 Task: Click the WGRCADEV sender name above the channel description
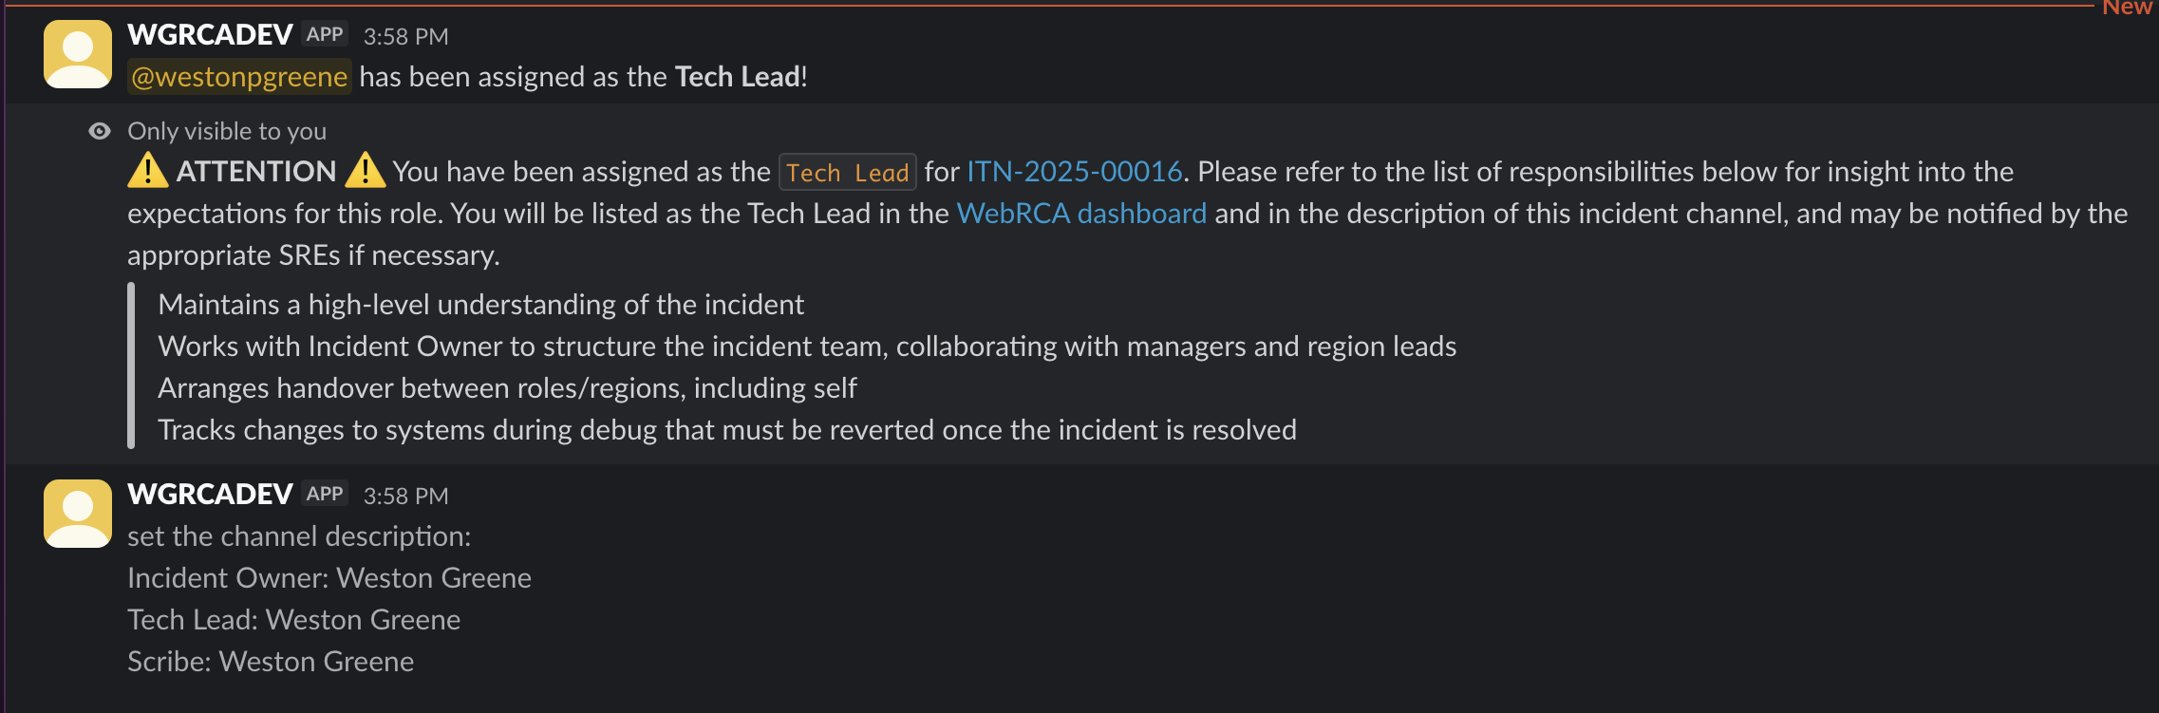pos(210,495)
